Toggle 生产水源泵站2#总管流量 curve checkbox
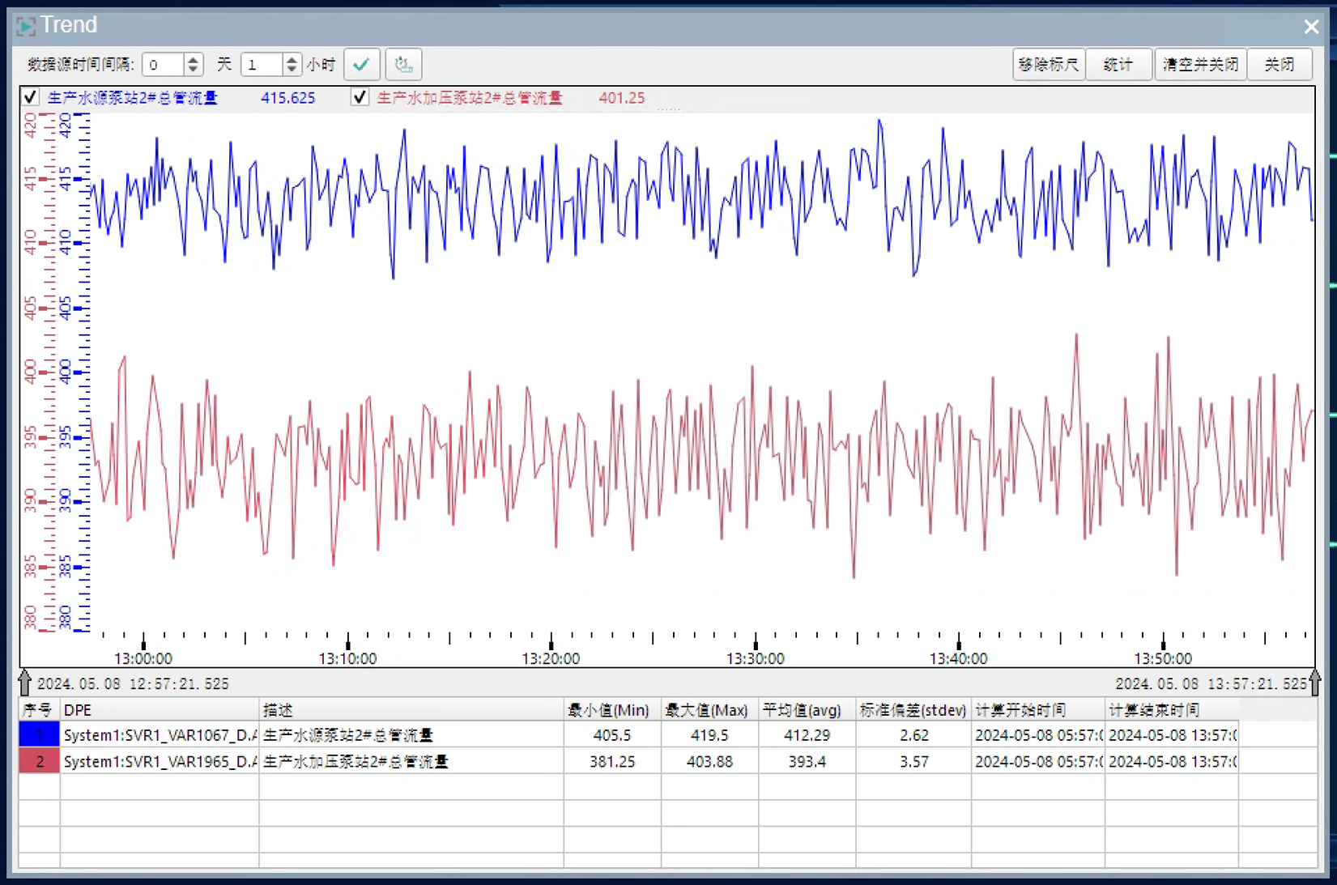This screenshot has width=1337, height=885. tap(31, 97)
